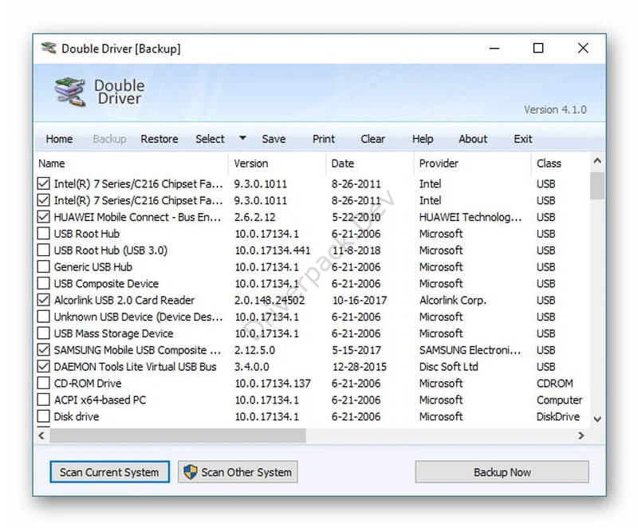Image resolution: width=638 pixels, height=528 pixels.
Task: Click the Double Driver title bar icon
Action: pos(49,49)
